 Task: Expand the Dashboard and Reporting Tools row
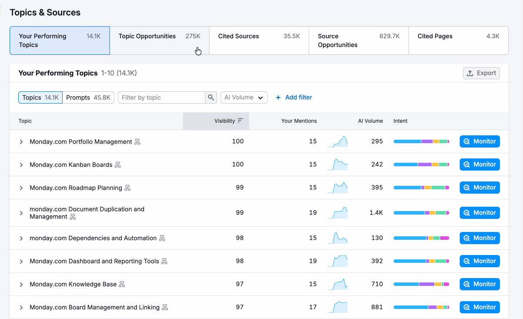[x=21, y=262]
